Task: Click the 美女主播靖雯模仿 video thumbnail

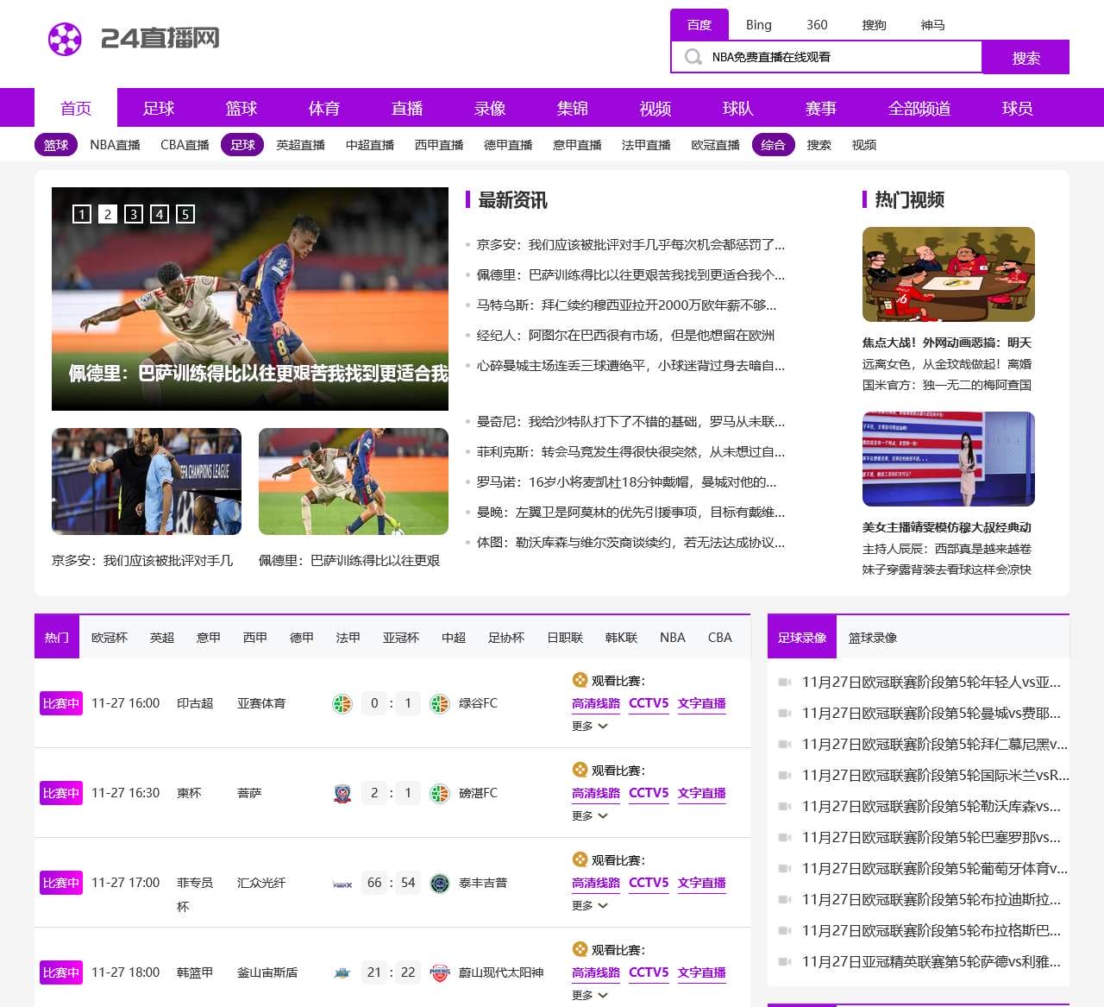Action: pos(948,460)
